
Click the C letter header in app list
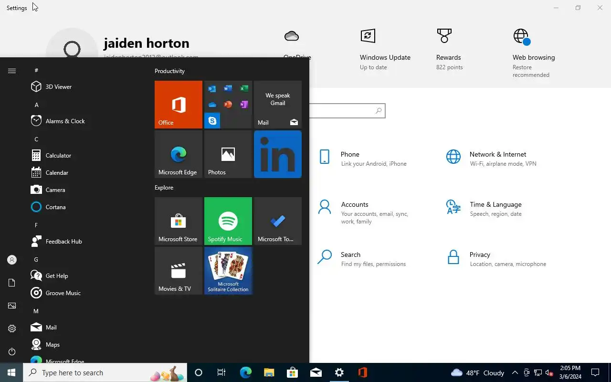(x=36, y=139)
